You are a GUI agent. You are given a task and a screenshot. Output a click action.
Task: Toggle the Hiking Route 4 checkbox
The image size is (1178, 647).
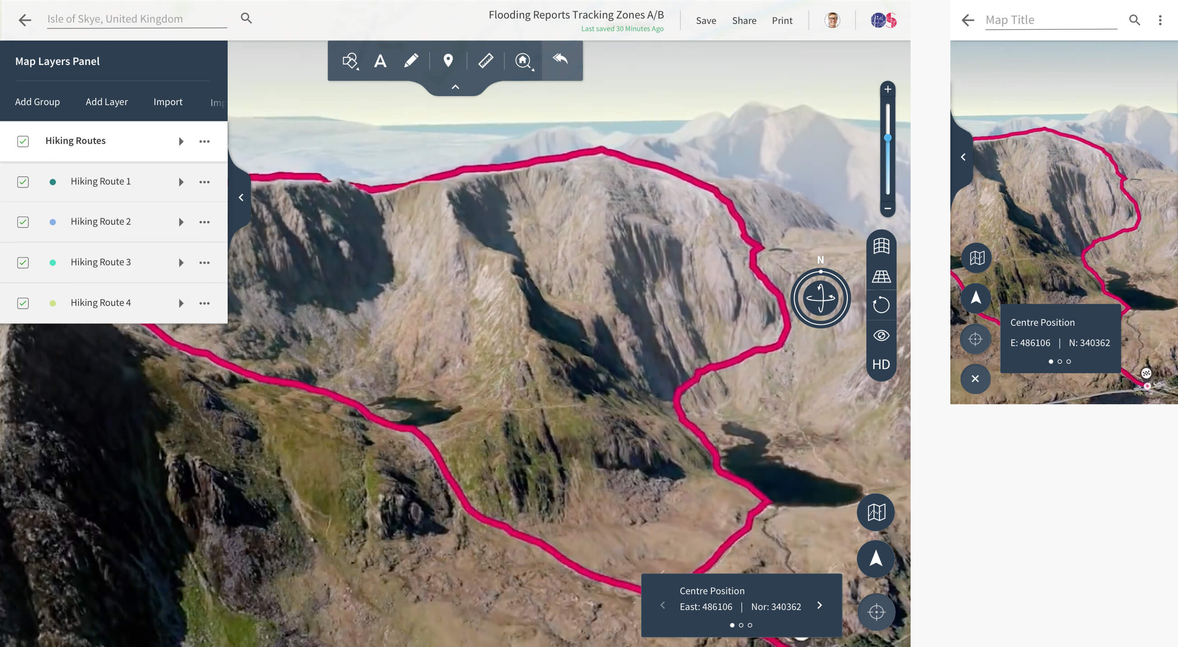23,303
